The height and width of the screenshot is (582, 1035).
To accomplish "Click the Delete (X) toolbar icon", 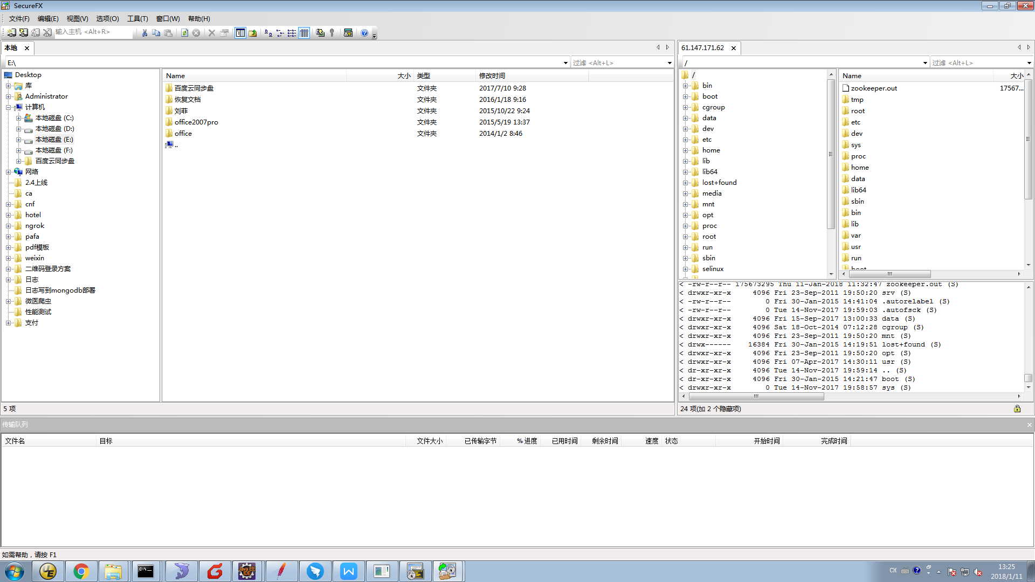I will 212,33.
